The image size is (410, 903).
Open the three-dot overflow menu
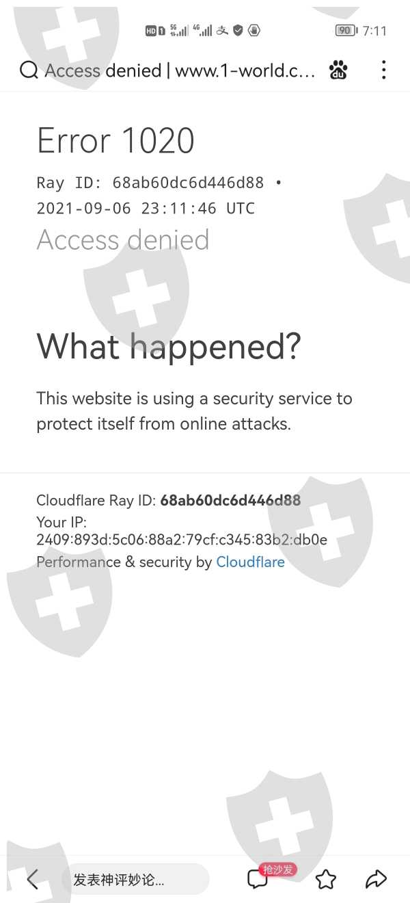click(383, 70)
